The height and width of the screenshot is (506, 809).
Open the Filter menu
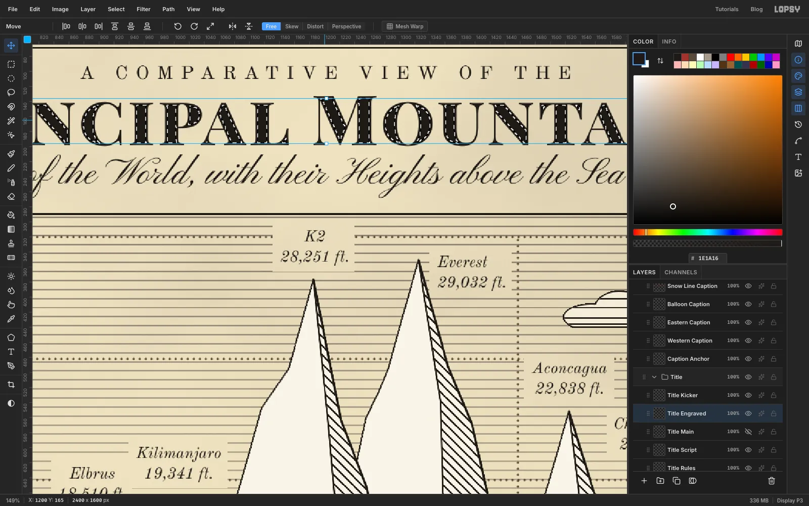tap(144, 9)
